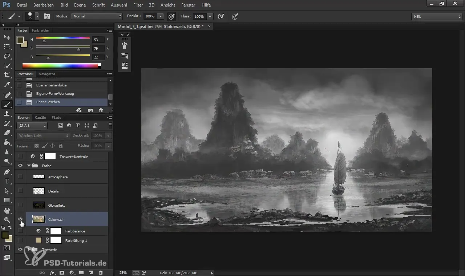Select the Crop tool
Screen dimensions: 465x276
7,75
